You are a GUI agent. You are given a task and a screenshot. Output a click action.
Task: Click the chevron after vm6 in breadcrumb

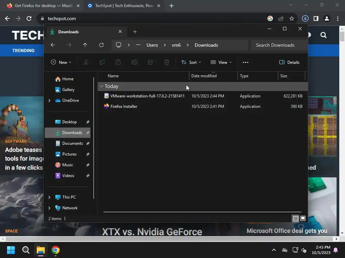[188, 45]
